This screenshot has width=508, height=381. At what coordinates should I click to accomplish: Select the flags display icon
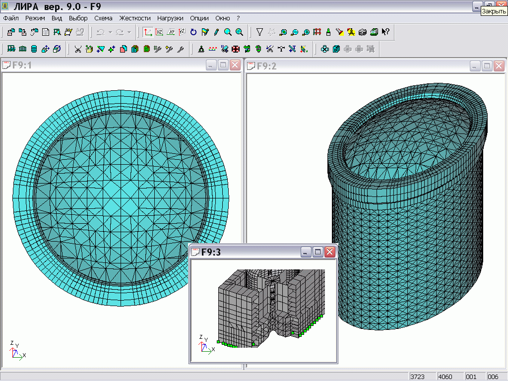click(205, 32)
